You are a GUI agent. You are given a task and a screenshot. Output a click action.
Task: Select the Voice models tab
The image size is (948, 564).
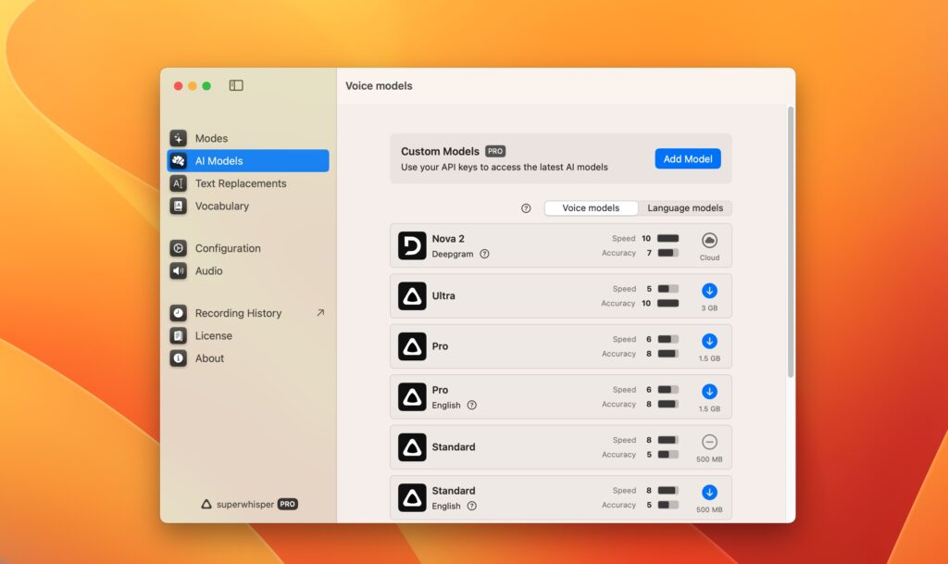pos(591,207)
